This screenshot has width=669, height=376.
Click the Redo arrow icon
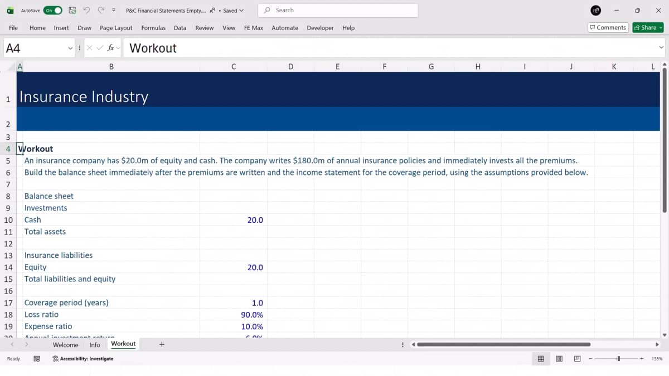click(101, 11)
